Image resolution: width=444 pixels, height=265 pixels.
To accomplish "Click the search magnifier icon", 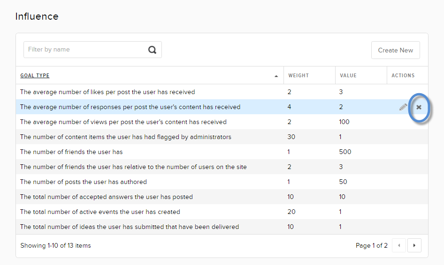I will (x=152, y=50).
